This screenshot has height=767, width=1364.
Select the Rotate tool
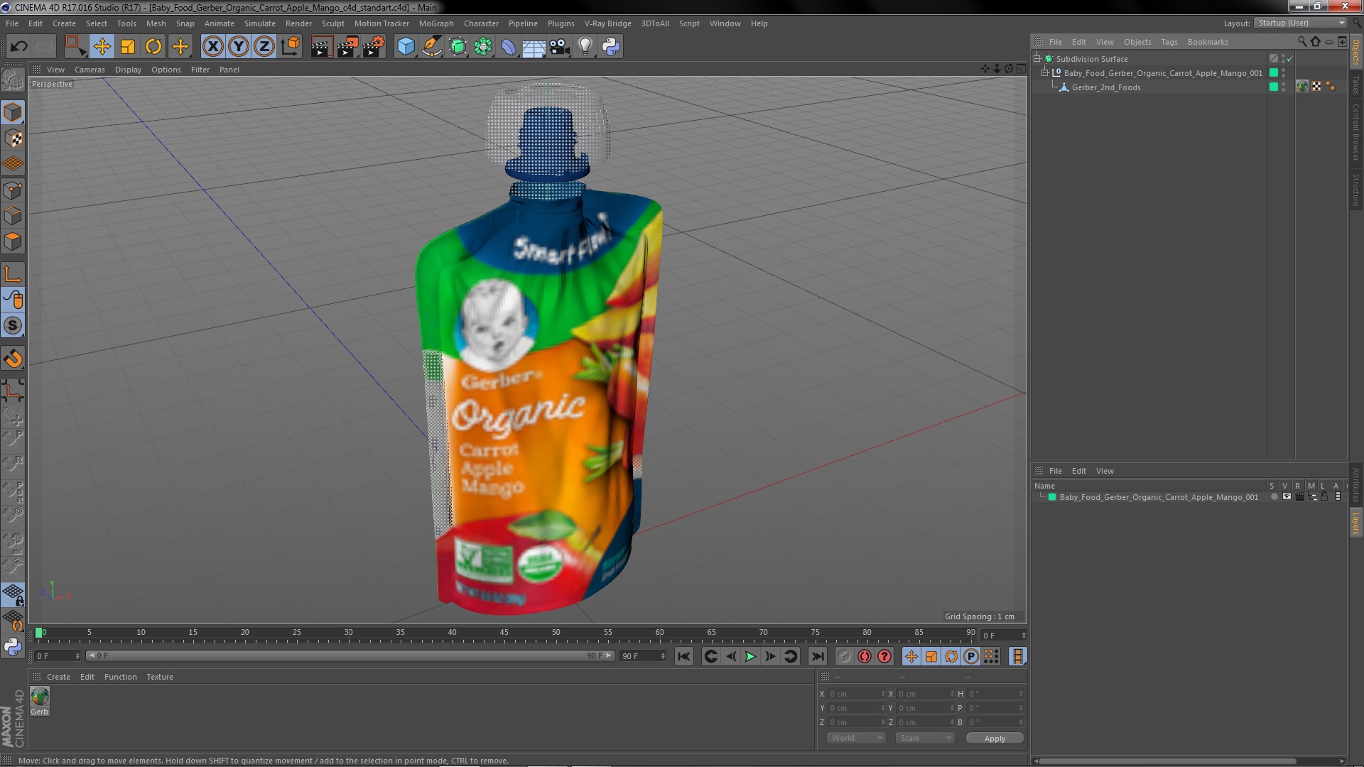click(153, 47)
